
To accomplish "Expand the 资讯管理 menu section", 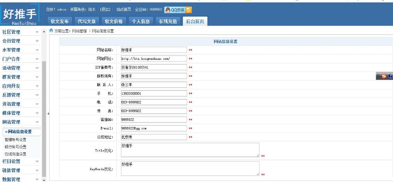I will coord(21,104).
